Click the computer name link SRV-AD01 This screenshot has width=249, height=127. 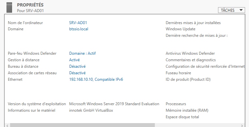(78, 23)
